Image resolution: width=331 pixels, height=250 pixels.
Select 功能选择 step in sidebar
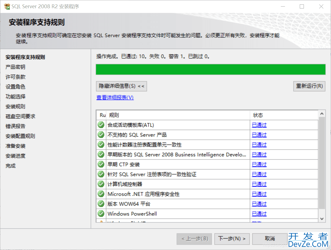(x=15, y=97)
